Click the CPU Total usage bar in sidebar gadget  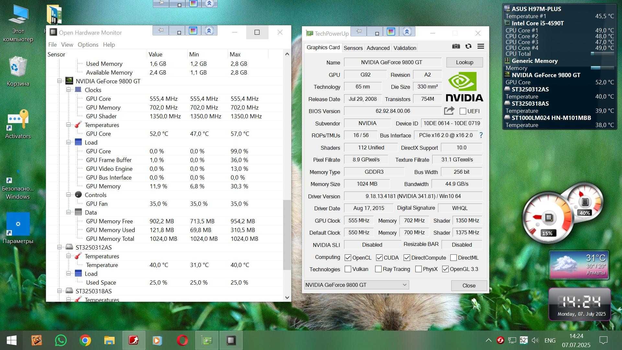point(603,53)
